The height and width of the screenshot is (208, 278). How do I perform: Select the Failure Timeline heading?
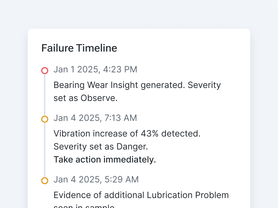pos(79,48)
